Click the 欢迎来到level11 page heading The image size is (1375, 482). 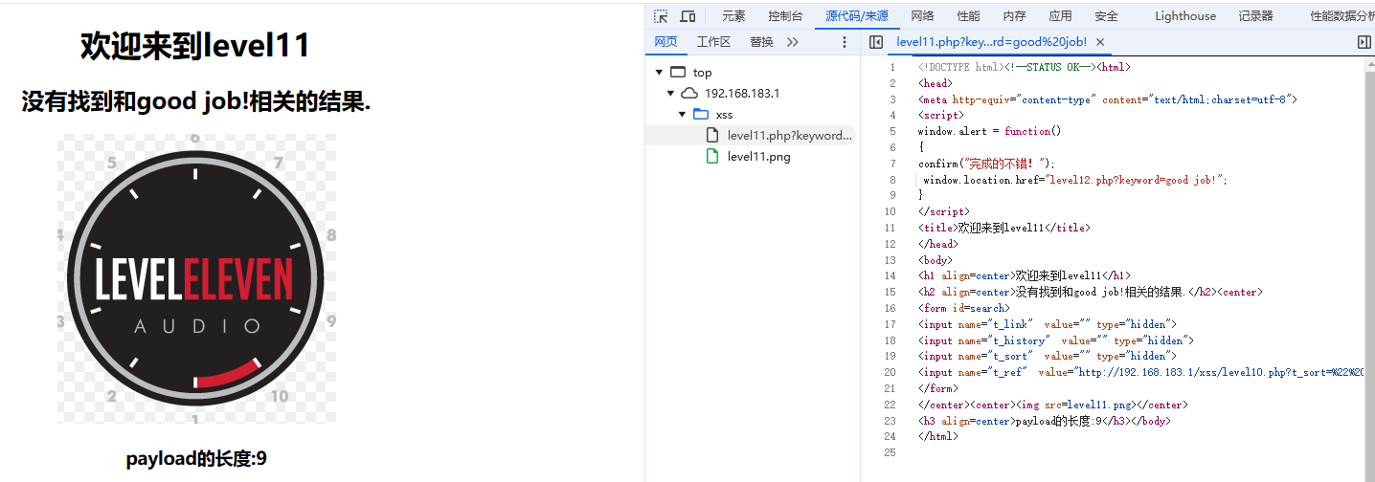[x=195, y=46]
